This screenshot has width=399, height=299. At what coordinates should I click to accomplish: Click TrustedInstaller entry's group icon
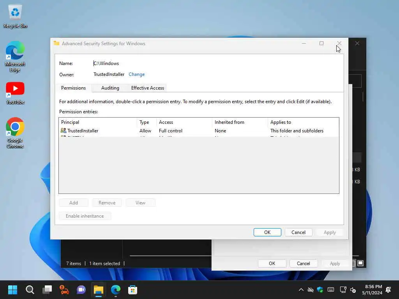click(x=64, y=130)
